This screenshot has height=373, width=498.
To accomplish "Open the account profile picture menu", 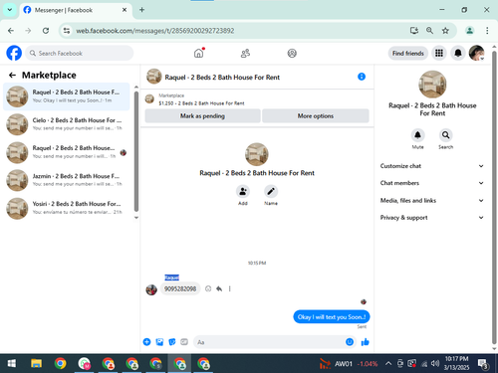I will pyautogui.click(x=476, y=53).
